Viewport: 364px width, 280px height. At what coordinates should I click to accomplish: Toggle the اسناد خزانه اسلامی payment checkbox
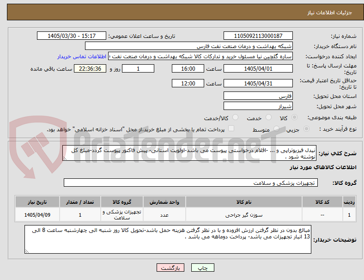[x=231, y=128]
